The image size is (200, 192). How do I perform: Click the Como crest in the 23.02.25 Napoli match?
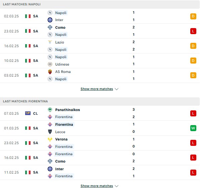(50, 27)
